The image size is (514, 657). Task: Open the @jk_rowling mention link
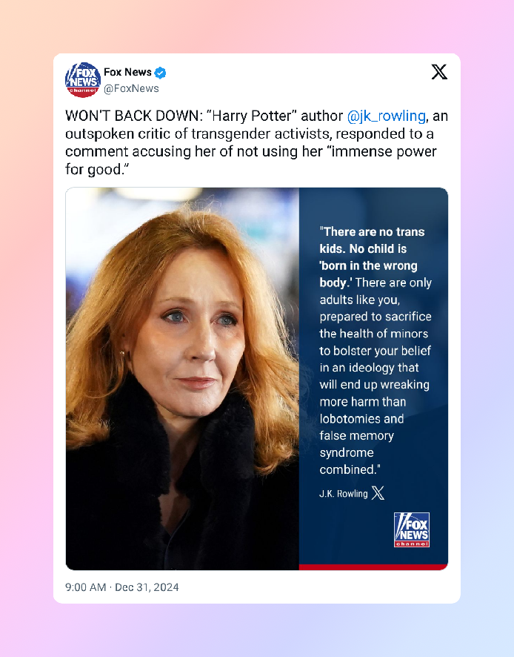[x=387, y=116]
